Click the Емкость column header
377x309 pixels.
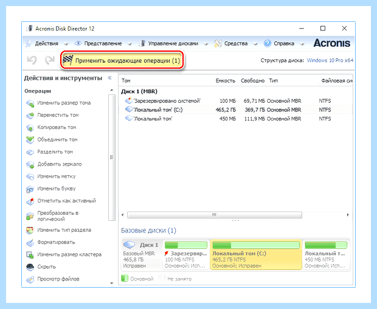[225, 81]
